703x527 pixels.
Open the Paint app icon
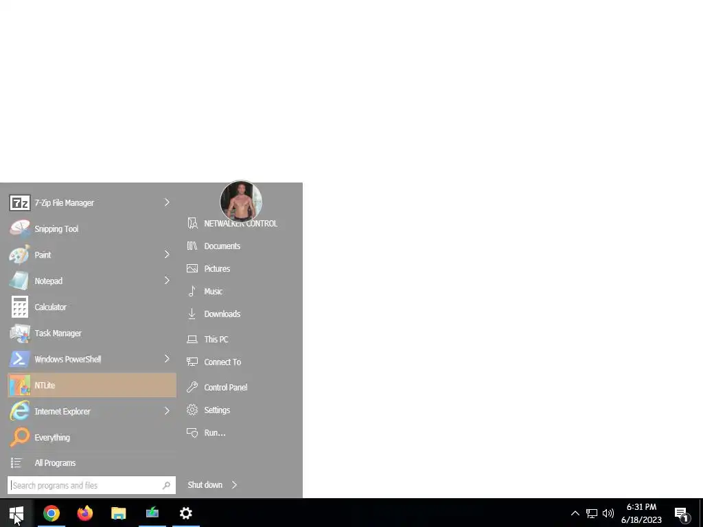pyautogui.click(x=20, y=255)
